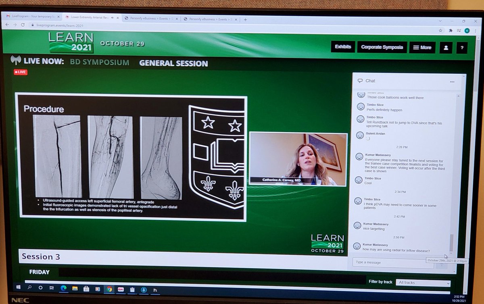Viewport: 484px width, 304px height.
Task: Click the LEARN 2021 logo
Action: click(71, 42)
